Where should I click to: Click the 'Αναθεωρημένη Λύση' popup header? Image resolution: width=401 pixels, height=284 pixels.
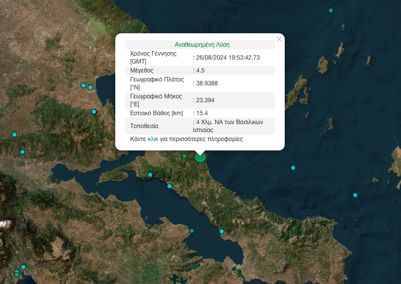[x=202, y=44]
